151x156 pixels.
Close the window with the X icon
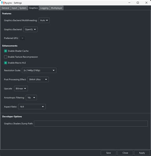(146, 3)
